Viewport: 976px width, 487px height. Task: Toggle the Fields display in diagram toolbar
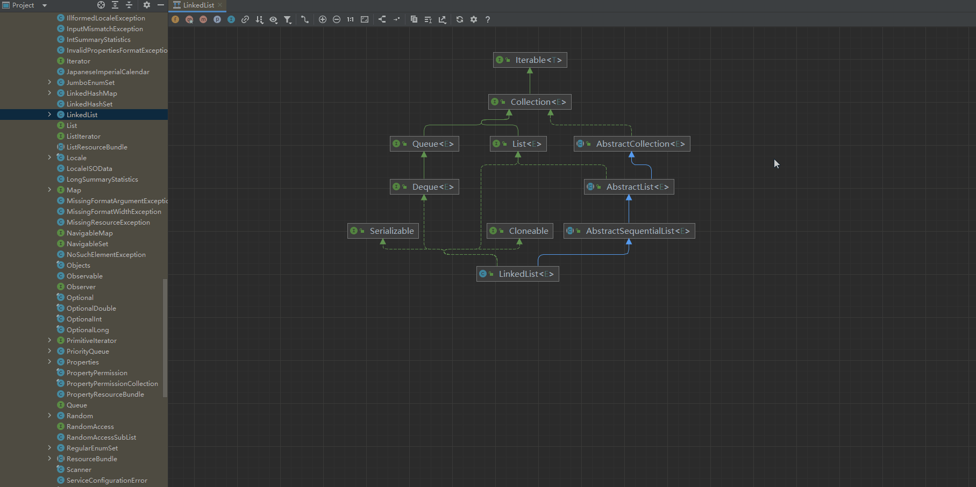pos(175,19)
